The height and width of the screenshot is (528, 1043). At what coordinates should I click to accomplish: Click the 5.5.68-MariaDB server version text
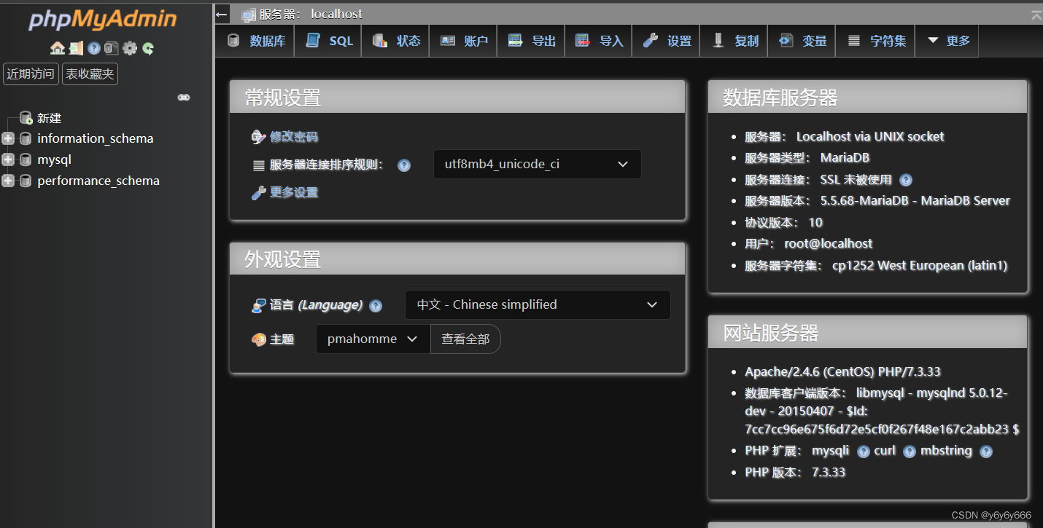pos(915,200)
